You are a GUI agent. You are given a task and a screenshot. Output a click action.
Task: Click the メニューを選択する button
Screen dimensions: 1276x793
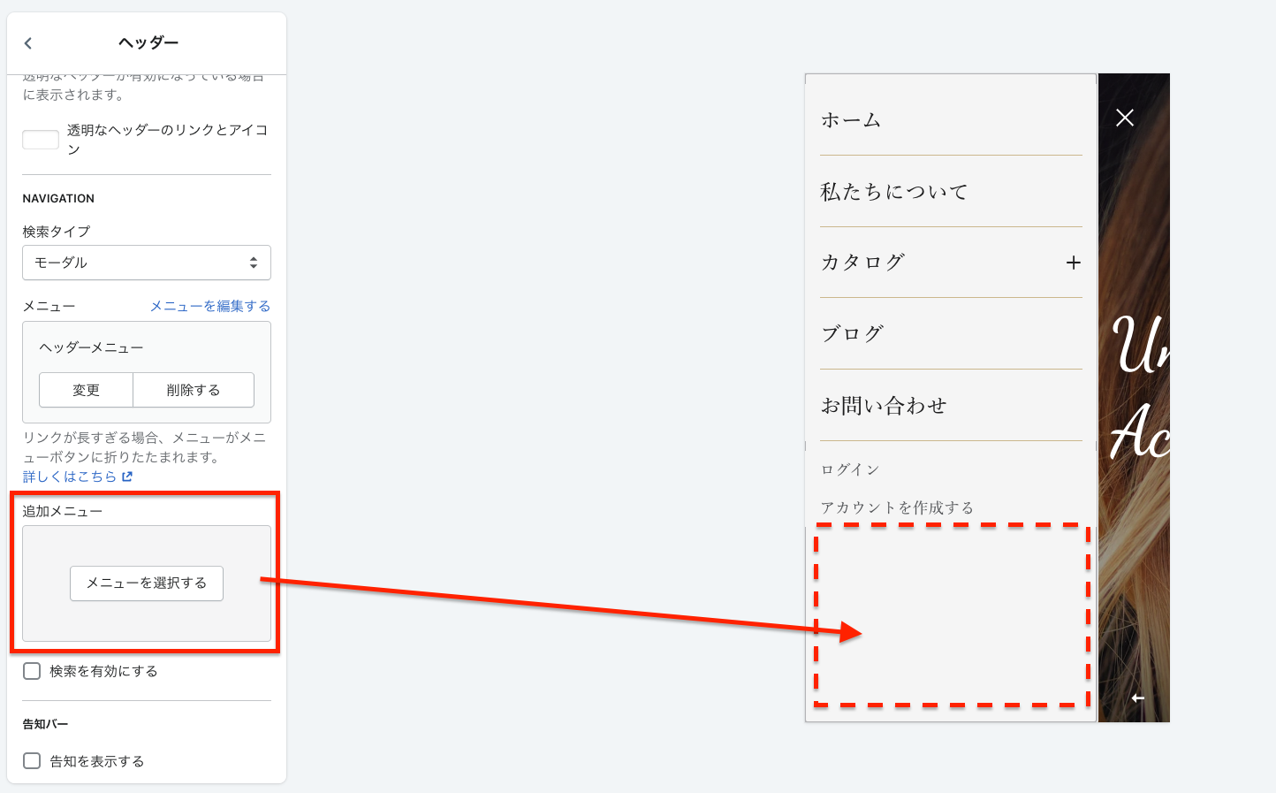[x=147, y=583]
